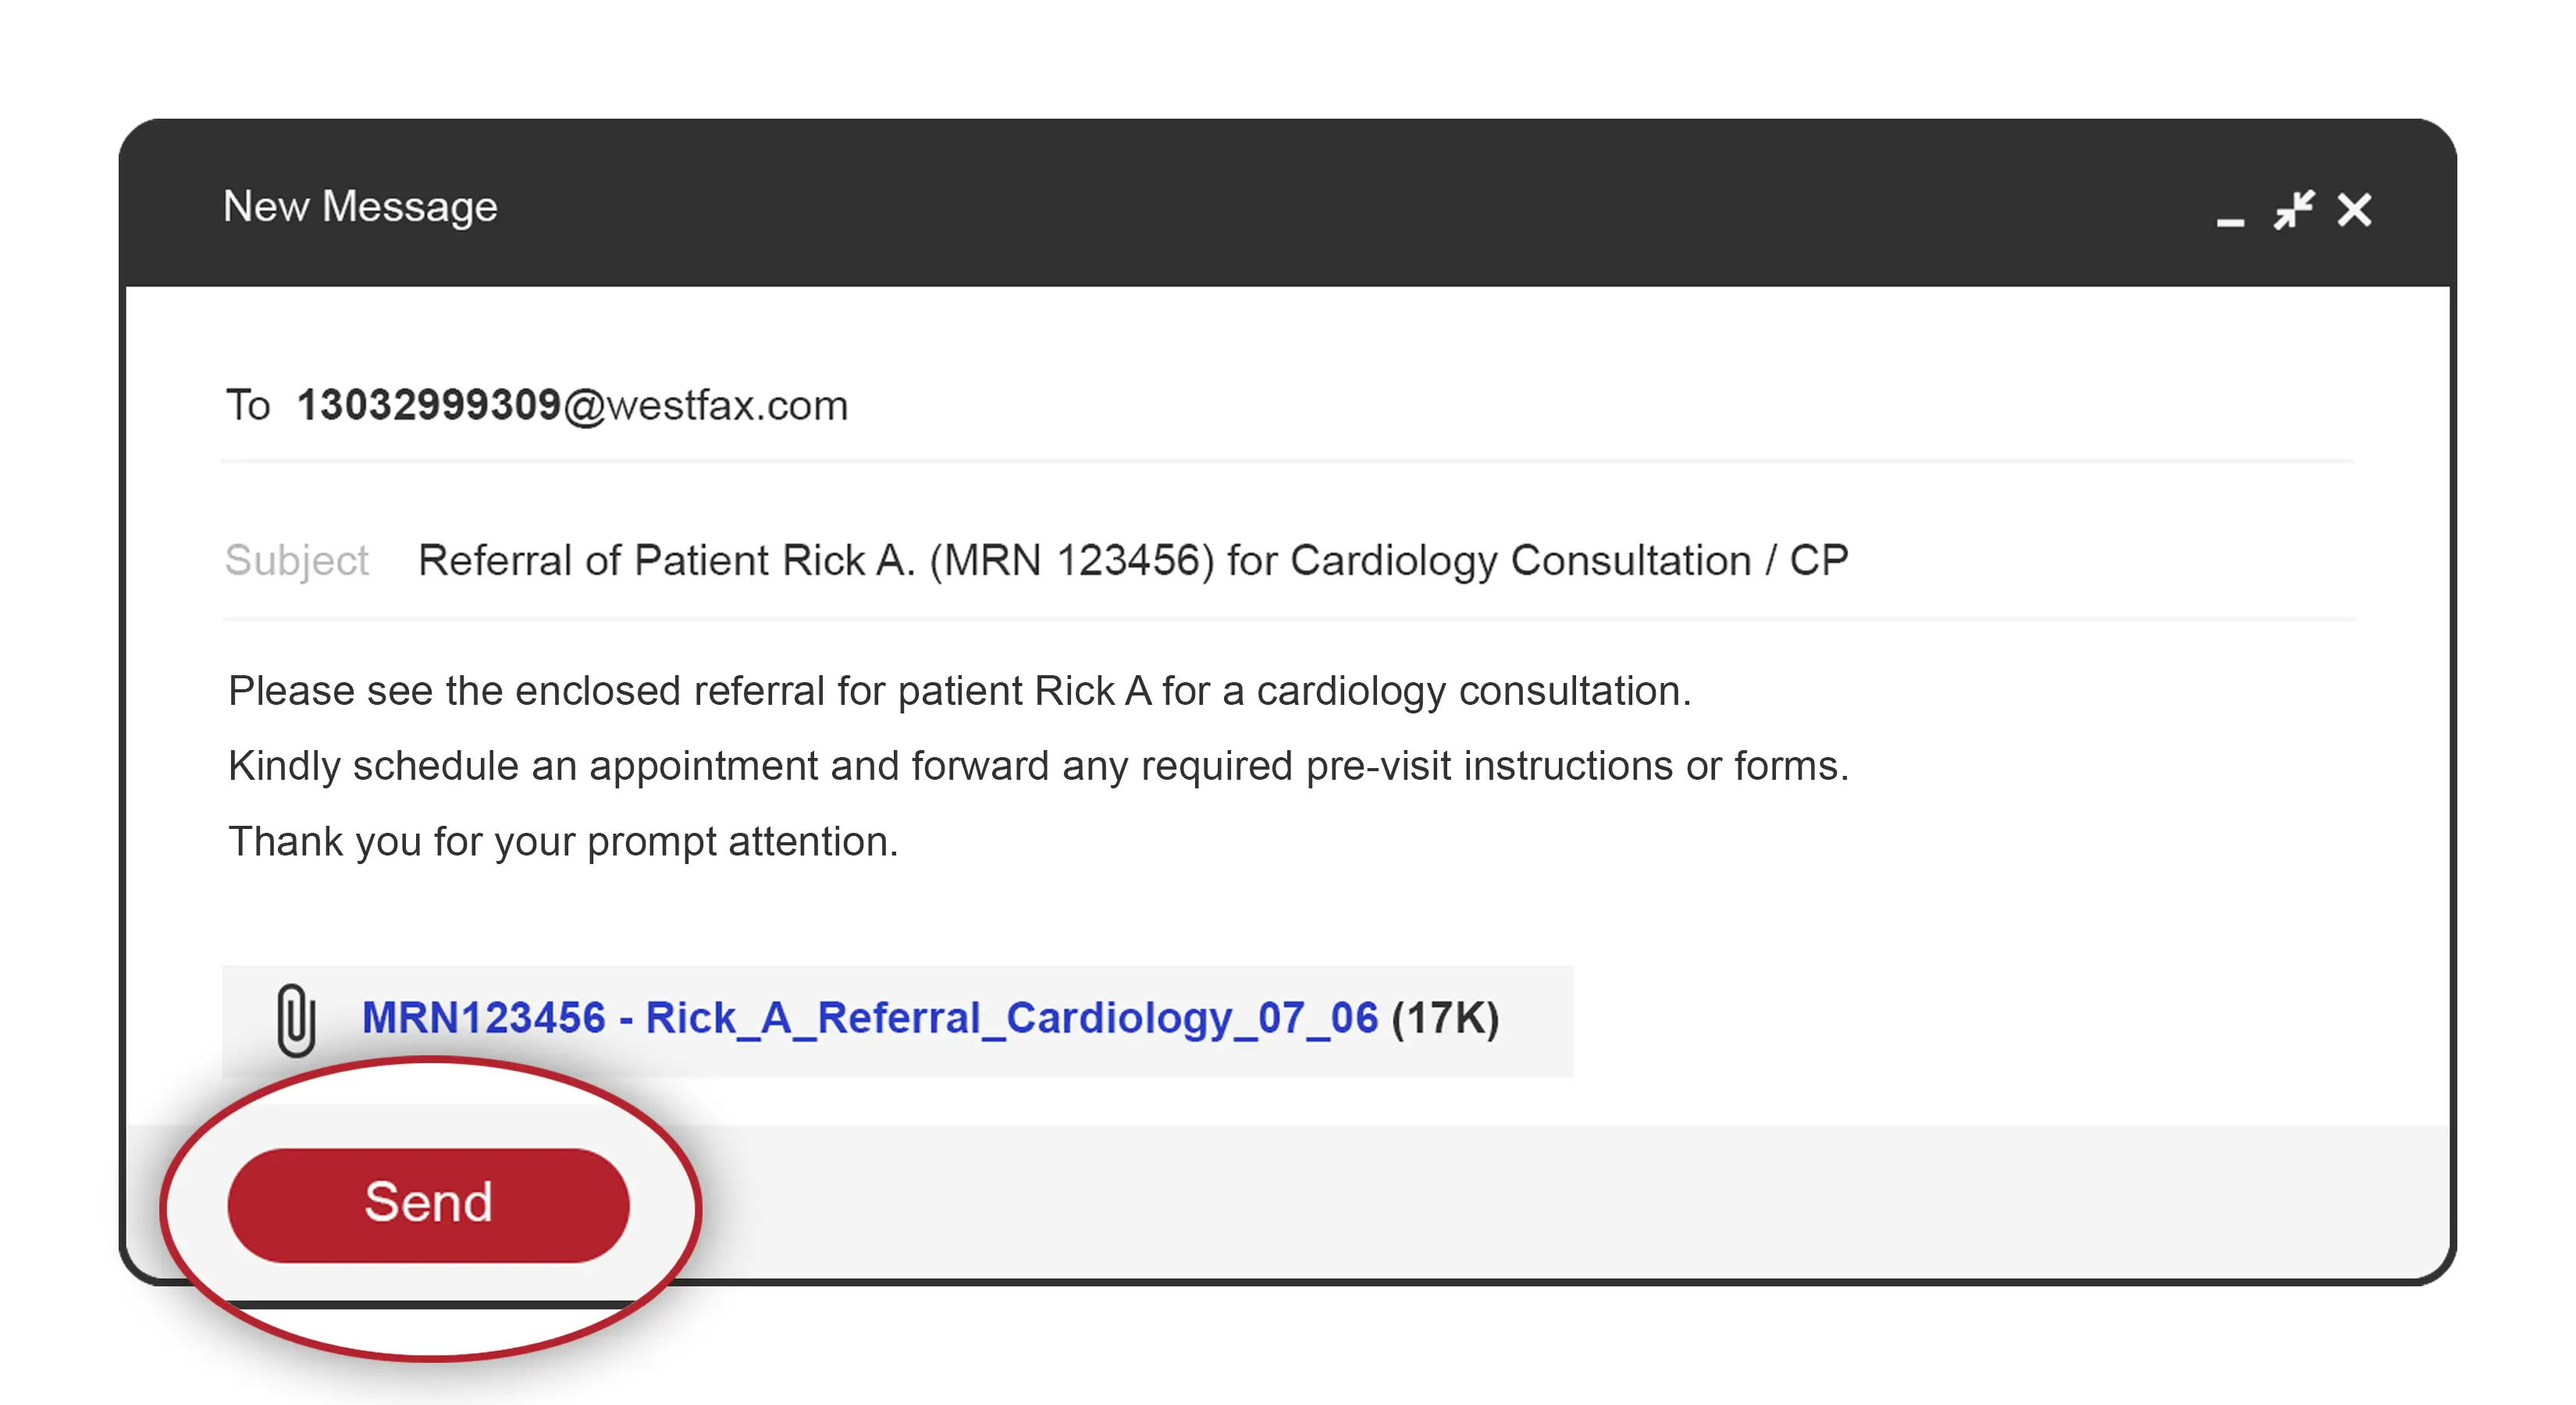Viewport: 2576px width, 1405px height.
Task: Click the "New Message" window title
Action: pos(360,206)
